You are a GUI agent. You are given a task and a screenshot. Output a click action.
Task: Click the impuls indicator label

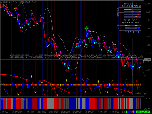pyautogui.click(x=3, y=99)
